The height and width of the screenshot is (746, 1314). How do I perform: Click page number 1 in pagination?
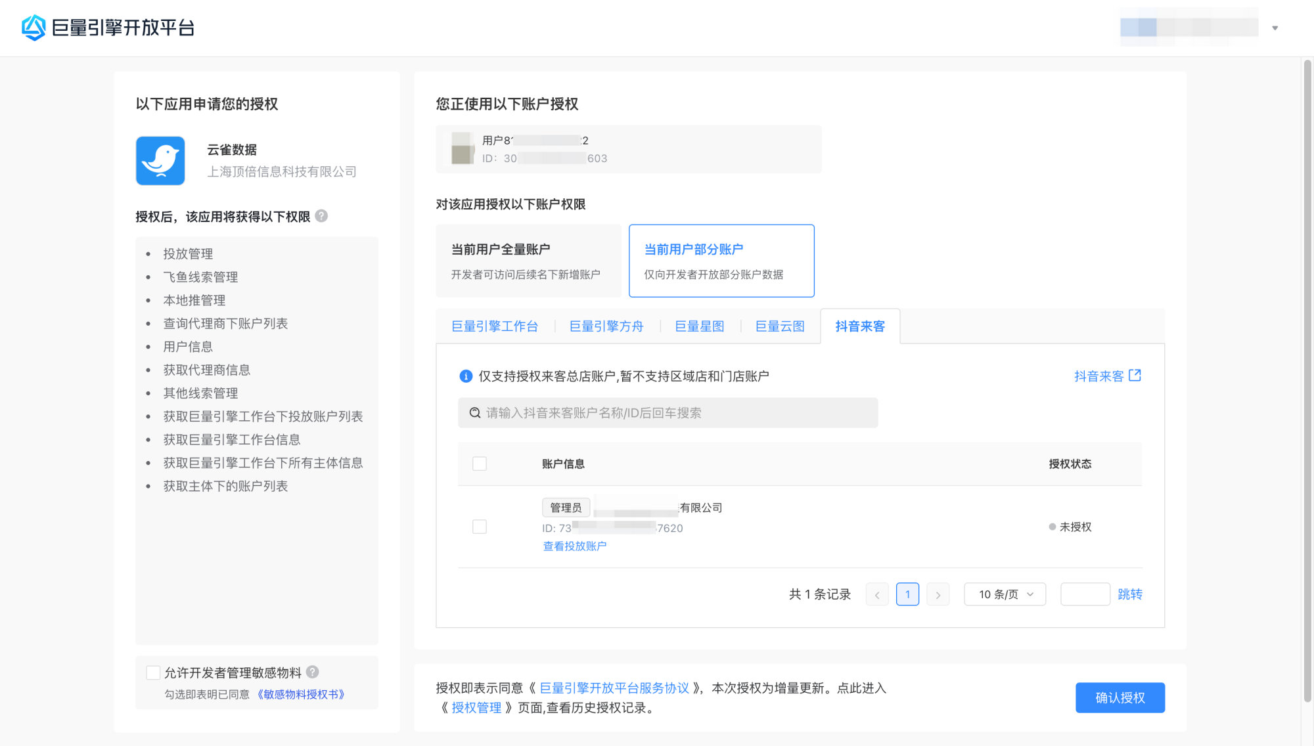[x=907, y=594]
